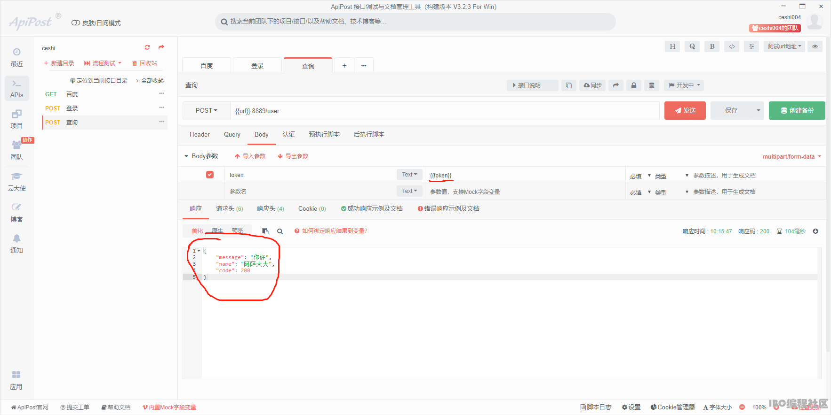831x415 pixels.
Task: Open the 最近 recent sidebar section
Action: 16,58
